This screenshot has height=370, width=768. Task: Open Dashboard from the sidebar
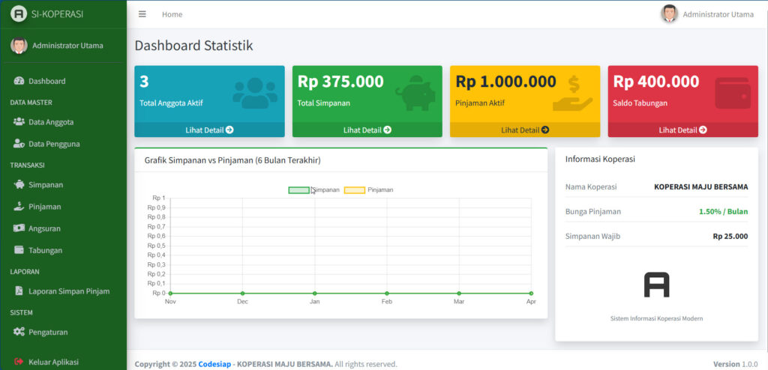[x=46, y=81]
